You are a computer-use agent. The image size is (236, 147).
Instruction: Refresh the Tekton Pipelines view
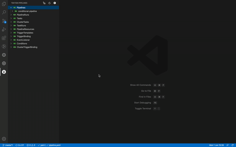tap(50, 3)
